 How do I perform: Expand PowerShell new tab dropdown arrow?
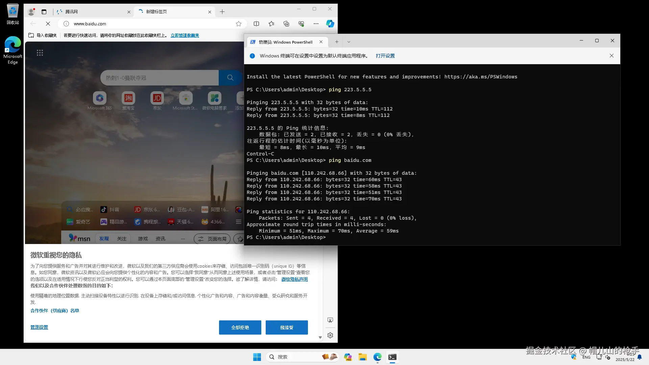(x=349, y=42)
